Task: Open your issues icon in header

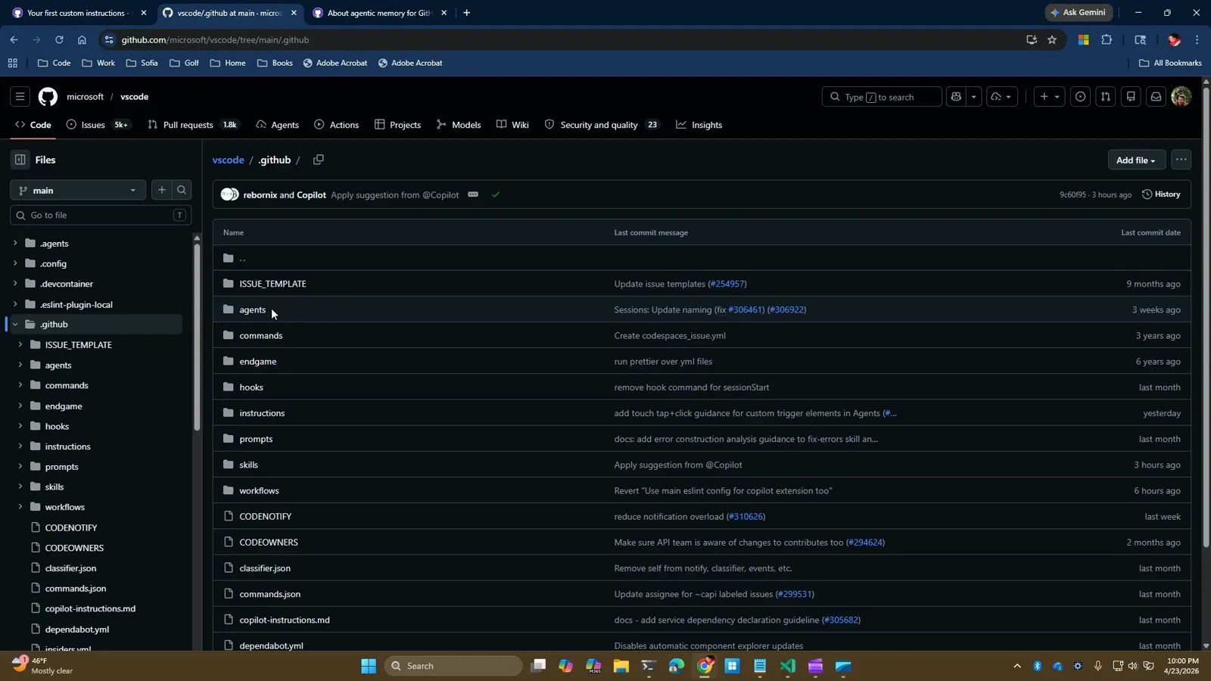Action: click(x=1080, y=97)
